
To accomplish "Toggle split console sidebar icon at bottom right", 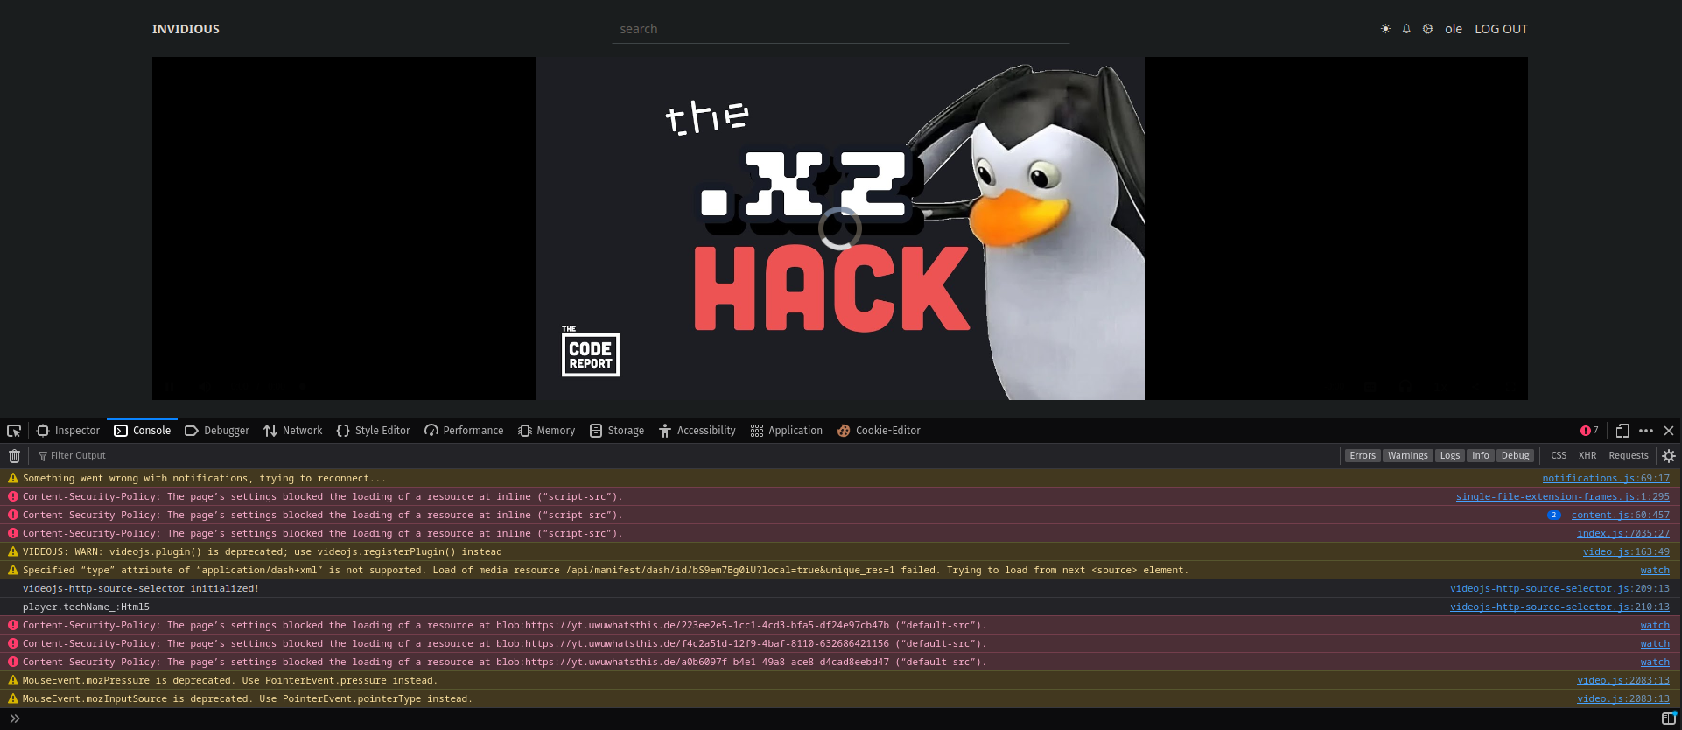I will pos(1669,719).
